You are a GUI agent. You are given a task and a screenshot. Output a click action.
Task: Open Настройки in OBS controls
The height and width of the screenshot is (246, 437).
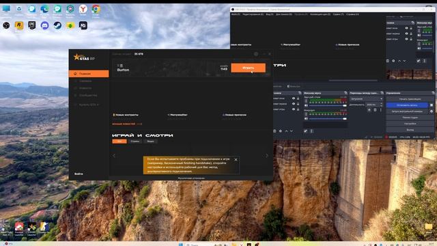point(410,124)
